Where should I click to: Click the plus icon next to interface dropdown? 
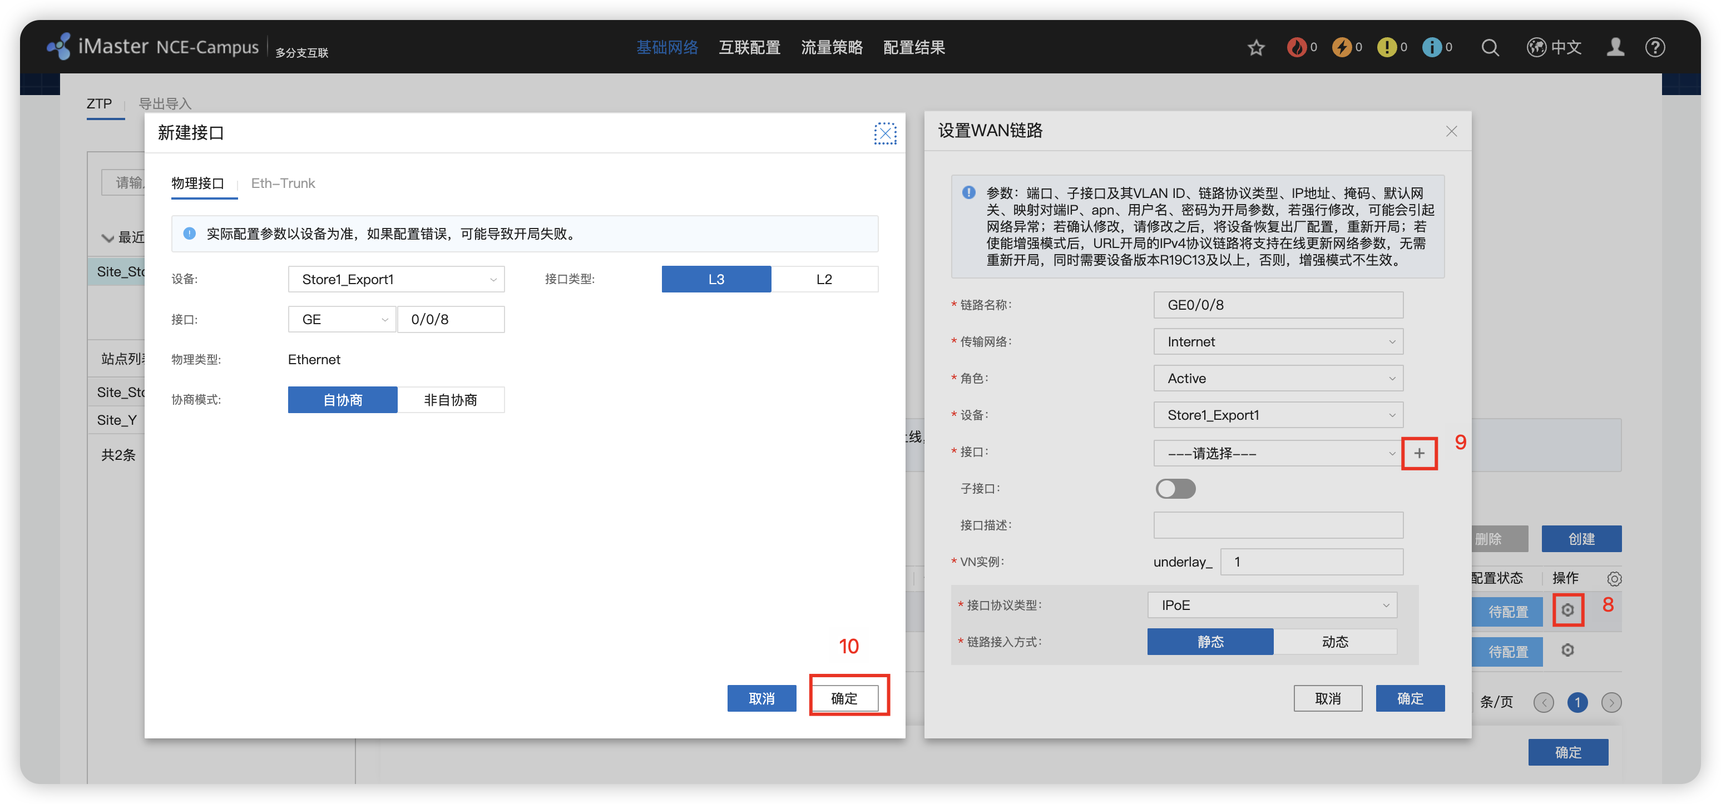coord(1419,453)
